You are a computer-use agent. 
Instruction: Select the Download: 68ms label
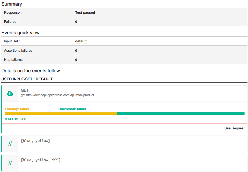[x=72, y=109]
